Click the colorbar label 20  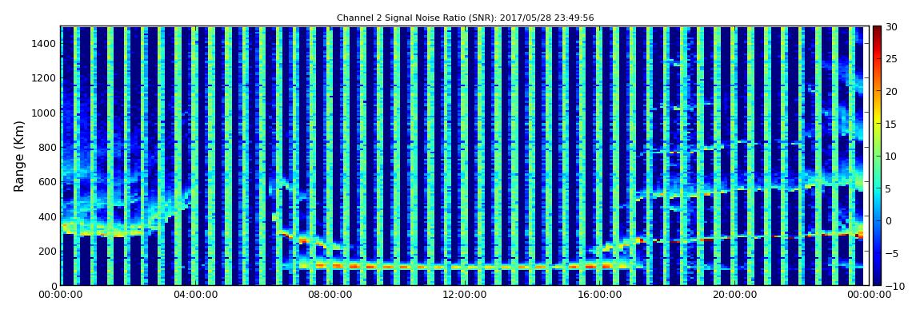pyautogui.click(x=892, y=91)
